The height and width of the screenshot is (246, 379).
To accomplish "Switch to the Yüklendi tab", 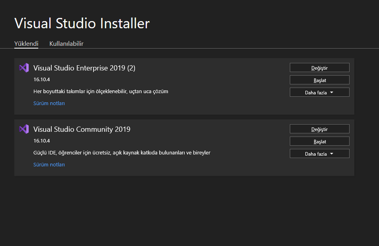I will click(x=26, y=44).
